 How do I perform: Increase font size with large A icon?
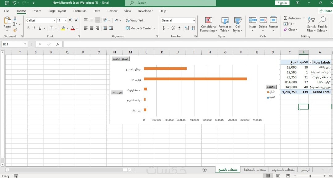click(71, 20)
